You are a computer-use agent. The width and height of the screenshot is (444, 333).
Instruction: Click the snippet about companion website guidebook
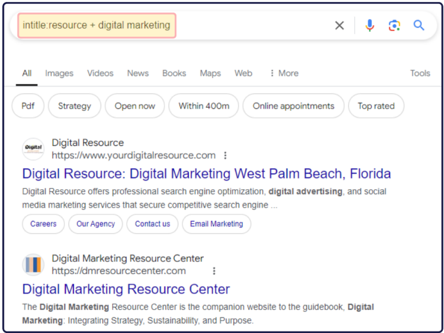(x=198, y=314)
